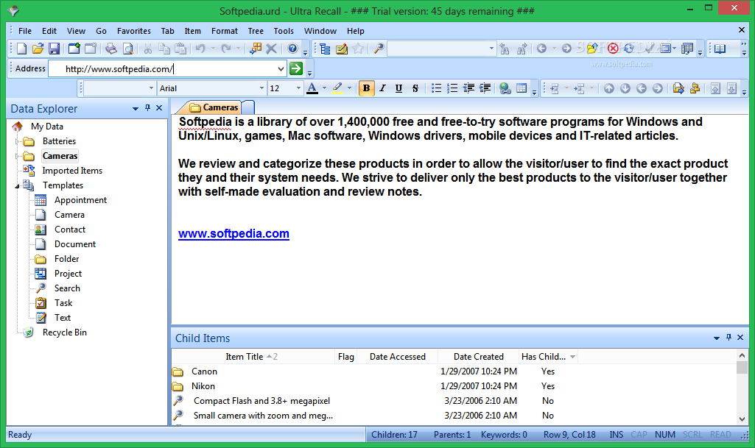This screenshot has width=755, height=448.
Task: Apply numbered list formatting
Action: 452,88
